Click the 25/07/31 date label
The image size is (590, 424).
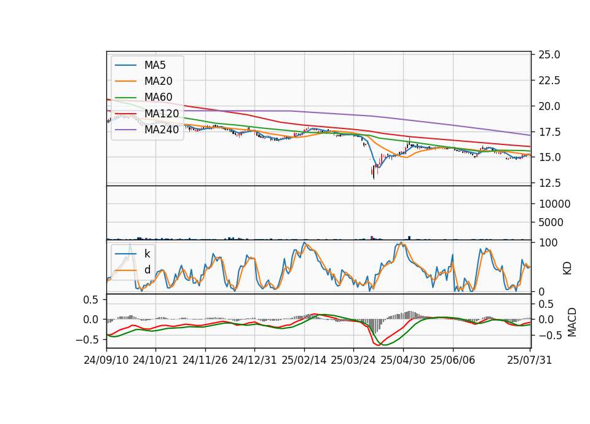pyautogui.click(x=529, y=360)
